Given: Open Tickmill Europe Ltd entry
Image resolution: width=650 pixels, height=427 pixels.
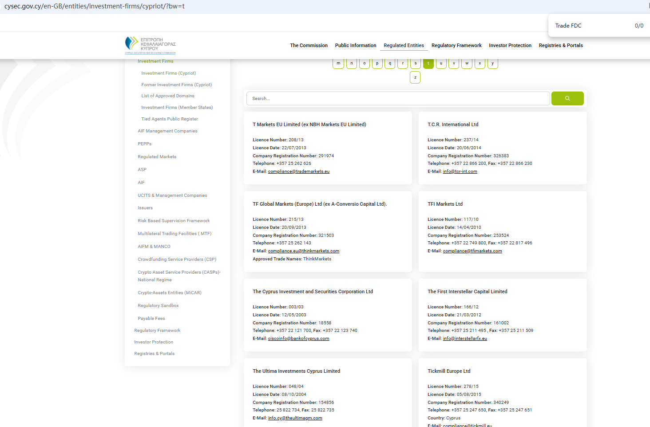Looking at the screenshot, I should [449, 371].
